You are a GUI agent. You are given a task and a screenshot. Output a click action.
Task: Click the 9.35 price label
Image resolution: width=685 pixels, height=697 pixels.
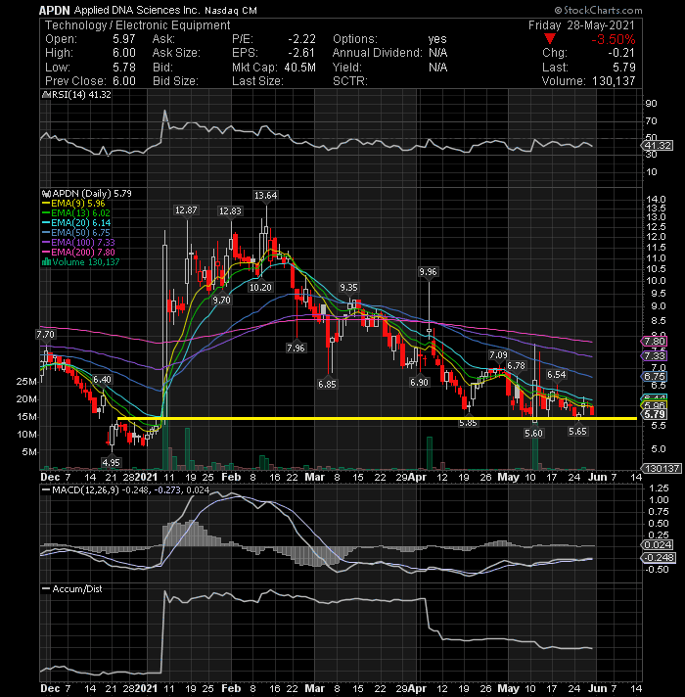point(348,287)
